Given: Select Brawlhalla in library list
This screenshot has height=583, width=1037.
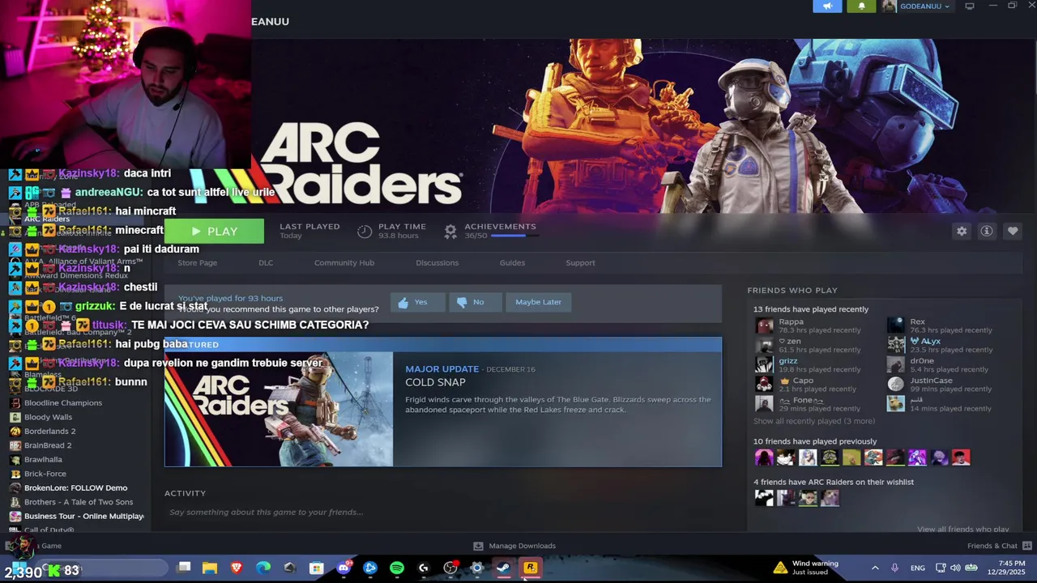Looking at the screenshot, I should pos(43,459).
